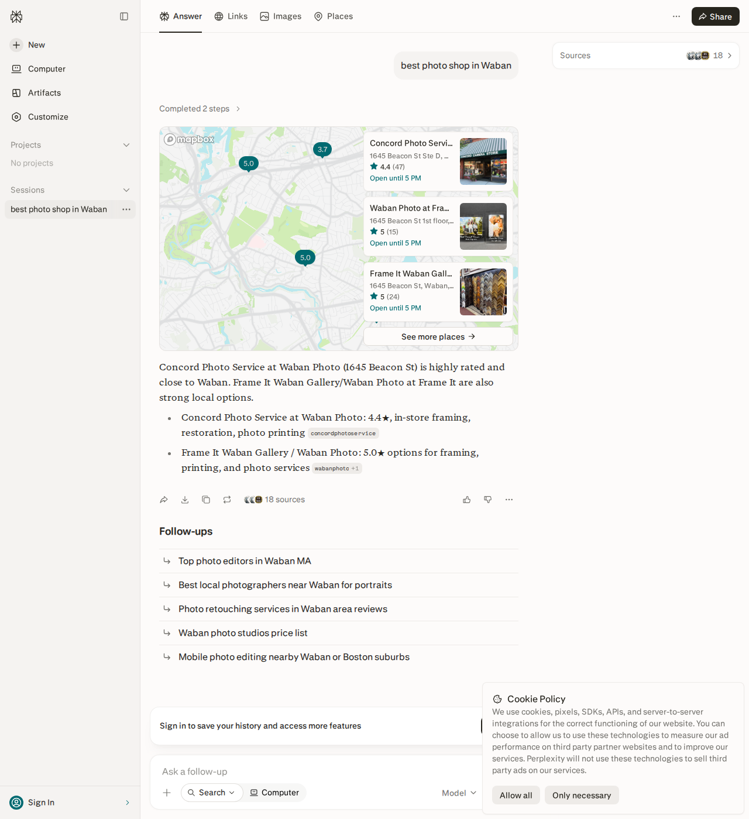The width and height of the screenshot is (749, 819).
Task: Open the Model dropdown
Action: click(x=459, y=793)
